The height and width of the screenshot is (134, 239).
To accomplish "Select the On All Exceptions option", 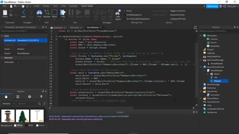I will pos(134,15).
